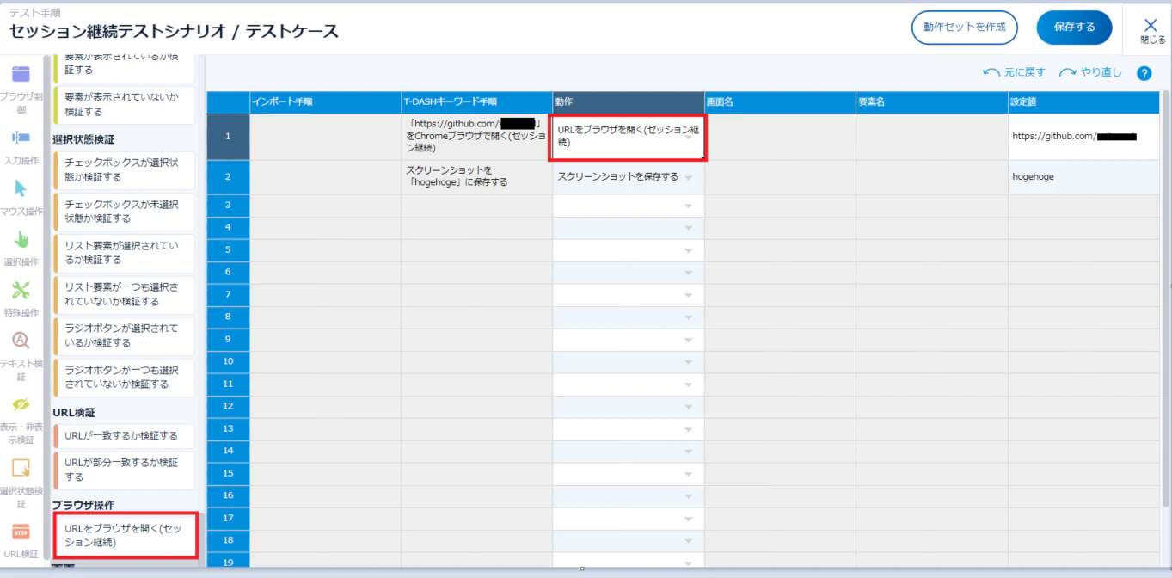Select the 表示・非表示検証 eye icon
Viewport: 1172px width, 578px height.
pyautogui.click(x=21, y=404)
